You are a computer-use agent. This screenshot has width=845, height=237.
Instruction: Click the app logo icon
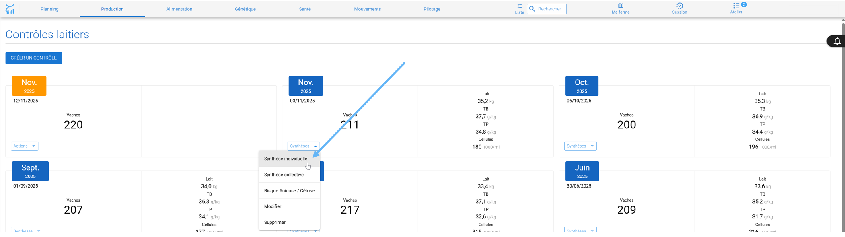[10, 9]
